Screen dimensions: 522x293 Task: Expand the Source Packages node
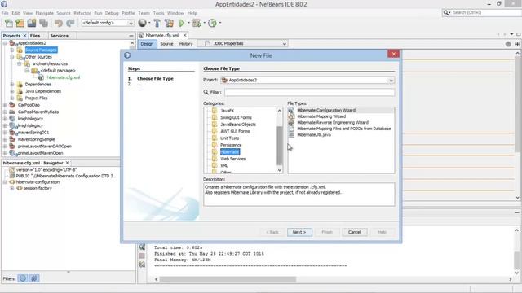pyautogui.click(x=12, y=50)
